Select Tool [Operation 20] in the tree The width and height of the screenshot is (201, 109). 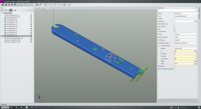(x=12, y=27)
